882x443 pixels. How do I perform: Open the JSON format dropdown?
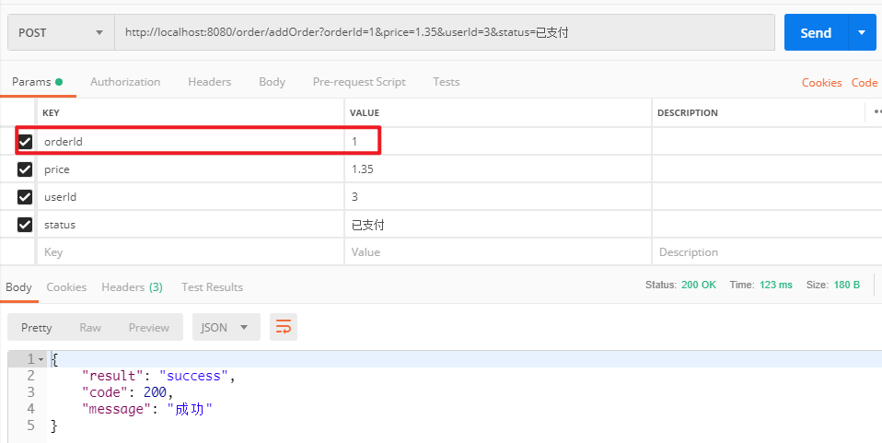226,327
